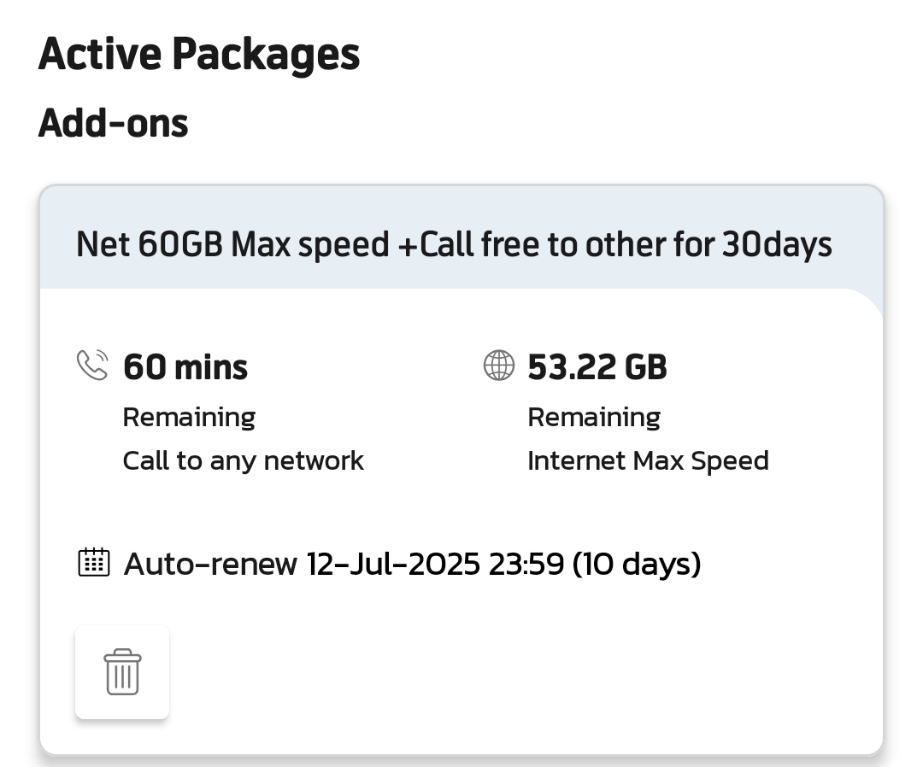Click the (10 days) countdown text

(637, 564)
